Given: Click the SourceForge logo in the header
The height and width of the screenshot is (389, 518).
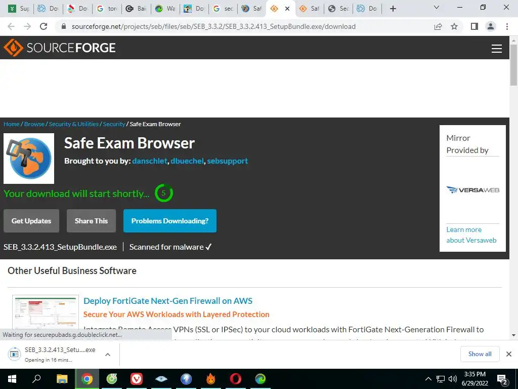Looking at the screenshot, I should [x=60, y=48].
